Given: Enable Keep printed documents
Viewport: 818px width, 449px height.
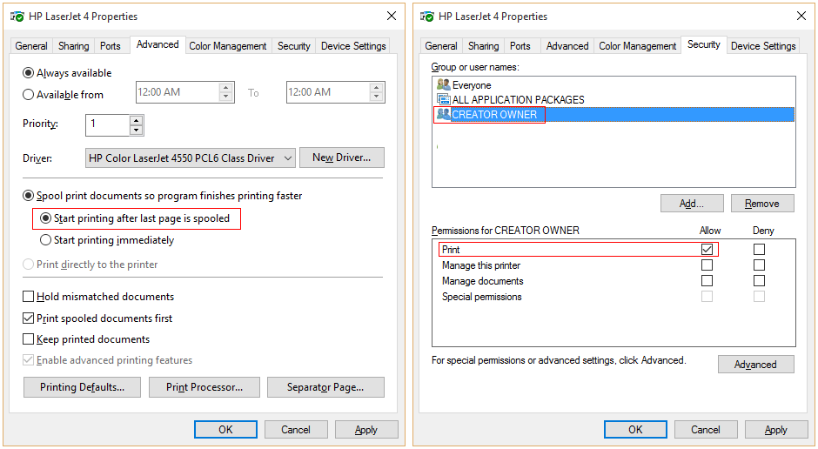Looking at the screenshot, I should pos(28,339).
